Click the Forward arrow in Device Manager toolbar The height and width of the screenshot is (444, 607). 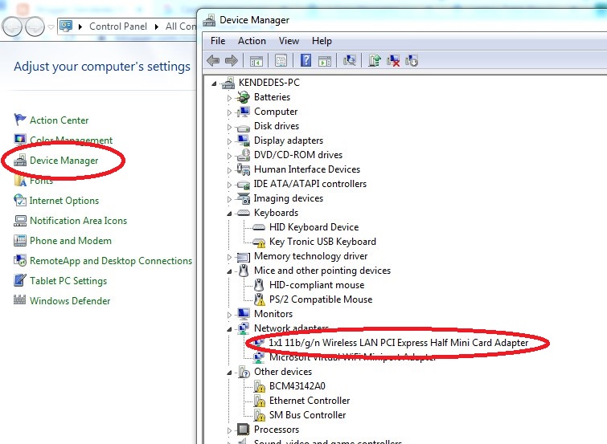click(231, 60)
